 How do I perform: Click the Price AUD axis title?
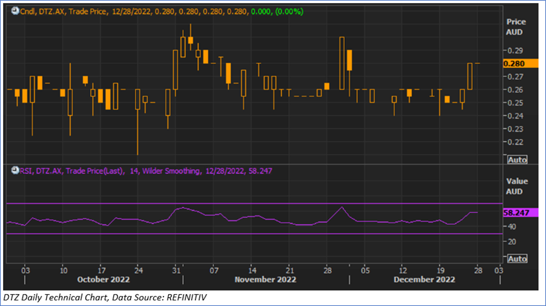(515, 27)
